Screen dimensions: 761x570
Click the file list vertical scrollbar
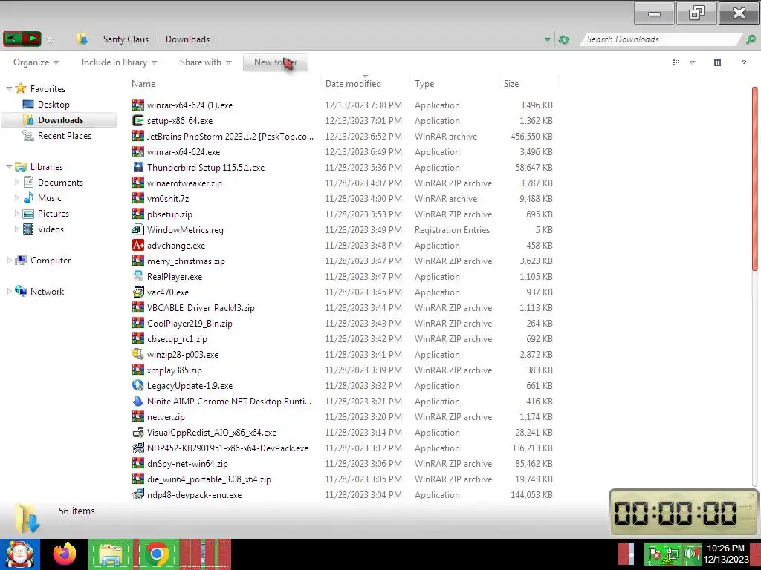point(755,180)
